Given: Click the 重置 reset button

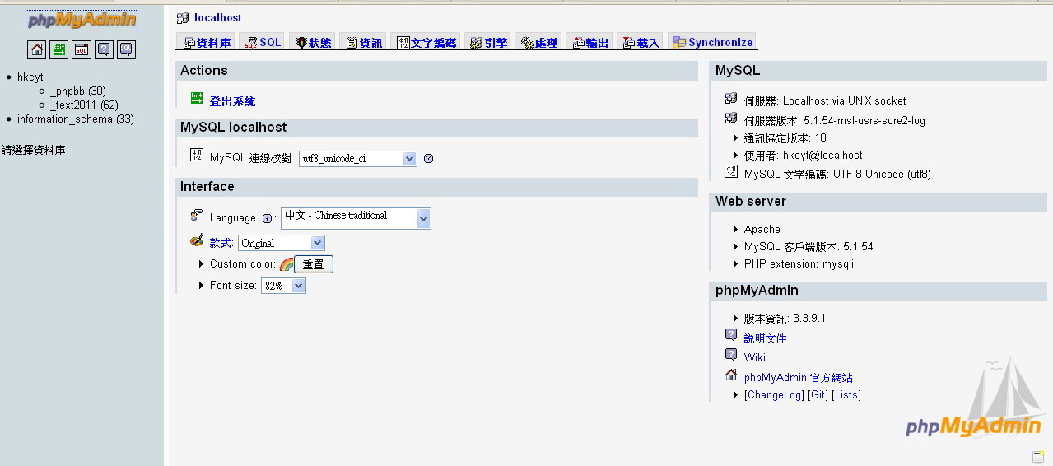Looking at the screenshot, I should (314, 264).
